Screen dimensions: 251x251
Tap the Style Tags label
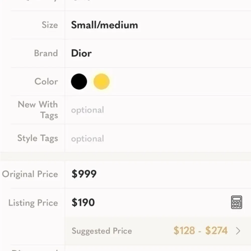point(38,138)
